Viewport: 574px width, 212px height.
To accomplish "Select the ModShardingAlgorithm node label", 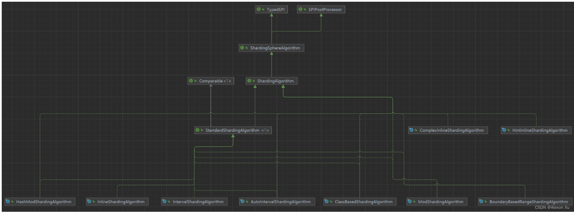I will (x=441, y=202).
